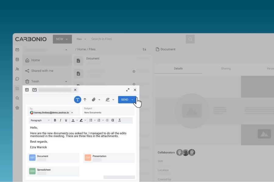
Task: Decrease indent in editor toolbar
Action: (x=107, y=120)
